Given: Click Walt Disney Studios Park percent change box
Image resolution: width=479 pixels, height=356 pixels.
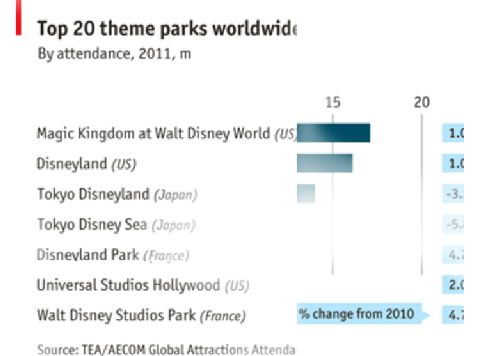Looking at the screenshot, I should click(x=453, y=315).
